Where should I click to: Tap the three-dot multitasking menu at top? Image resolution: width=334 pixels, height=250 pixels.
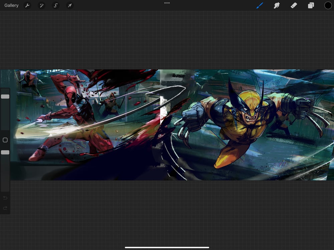tap(167, 3)
